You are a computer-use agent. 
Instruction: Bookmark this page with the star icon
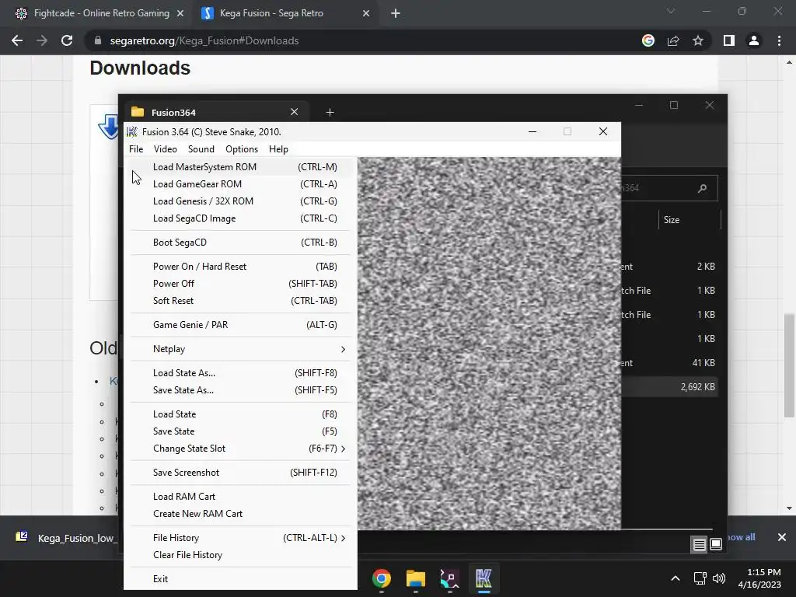[698, 40]
